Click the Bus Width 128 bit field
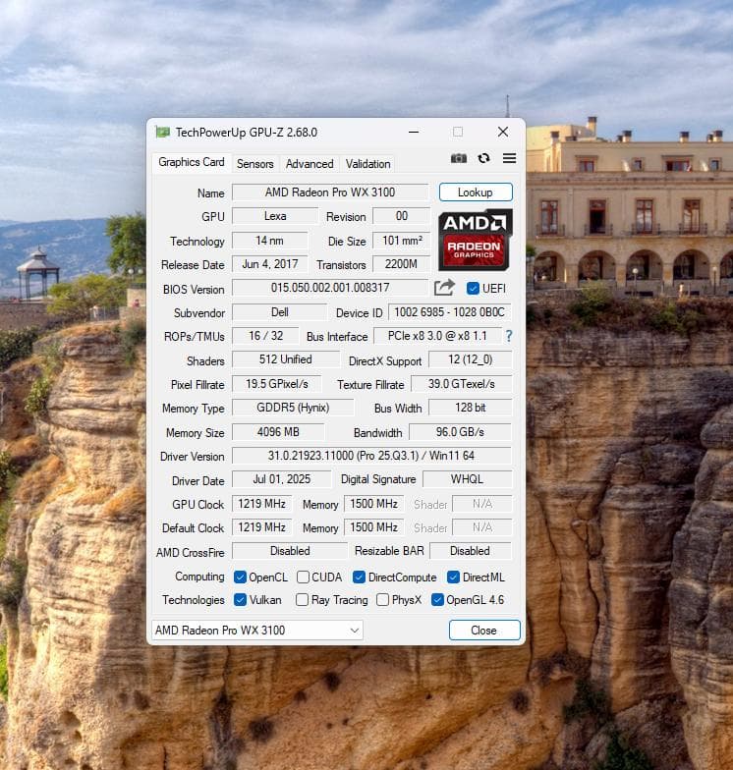733x770 pixels. click(x=470, y=407)
